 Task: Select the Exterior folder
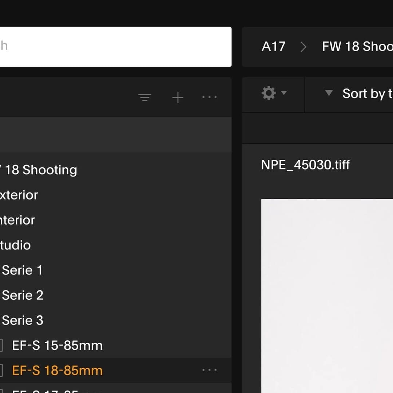(19, 195)
